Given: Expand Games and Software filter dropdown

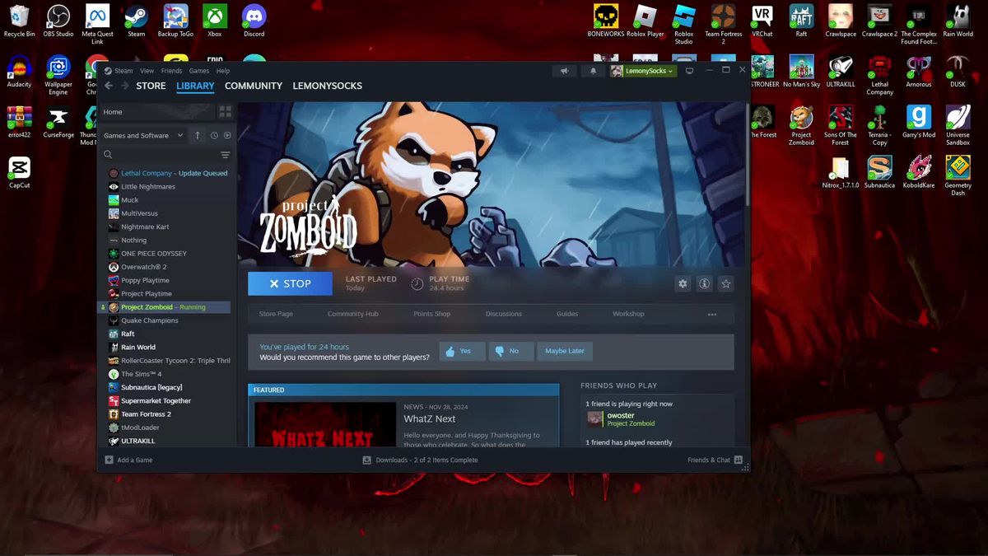Looking at the screenshot, I should pos(143,135).
